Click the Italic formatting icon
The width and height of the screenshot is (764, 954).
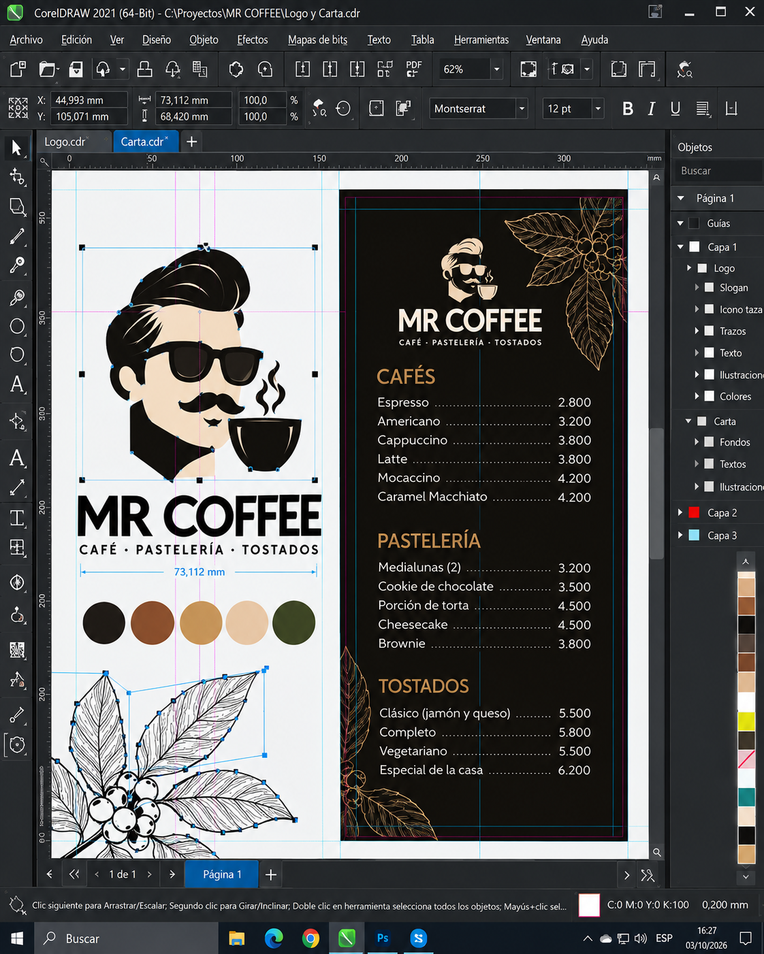click(652, 109)
